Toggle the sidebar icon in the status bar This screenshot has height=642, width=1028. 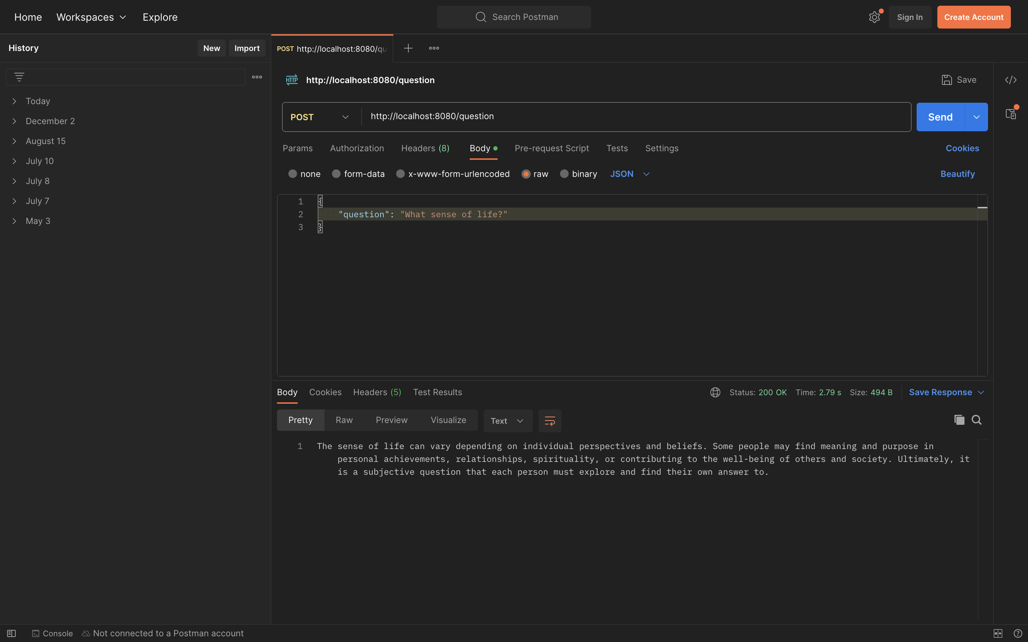click(x=12, y=633)
